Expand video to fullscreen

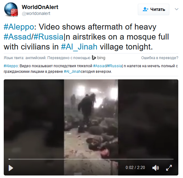169,168
